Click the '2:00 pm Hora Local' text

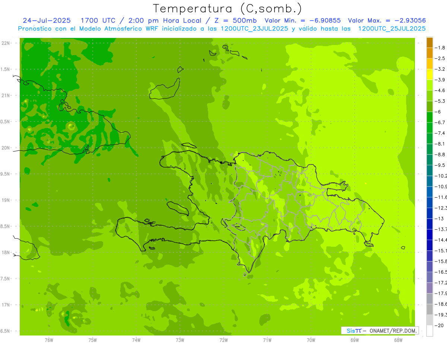(x=166, y=20)
